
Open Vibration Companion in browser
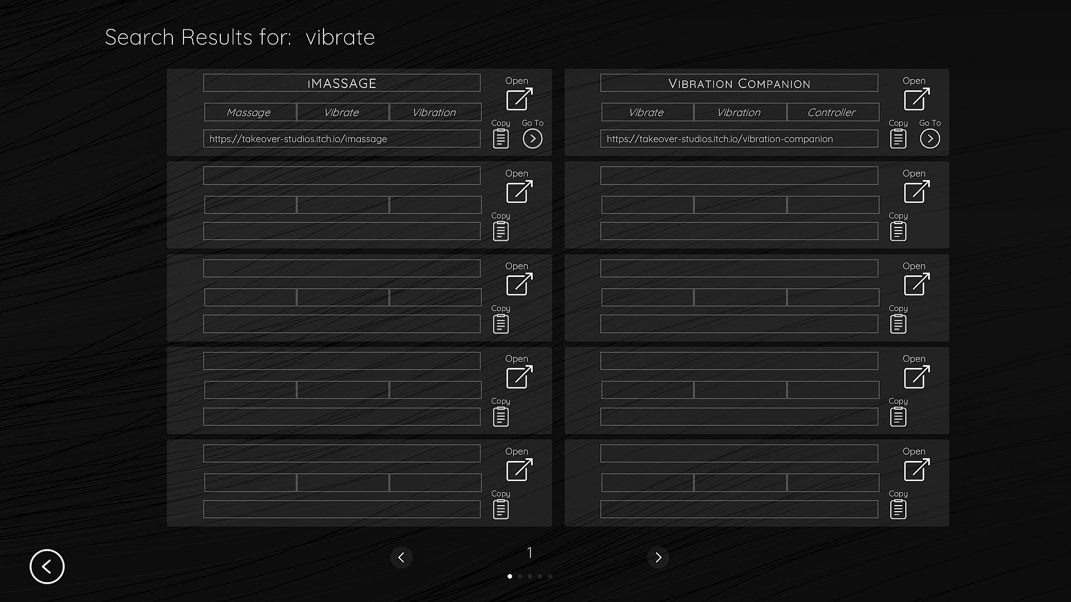pyautogui.click(x=916, y=99)
